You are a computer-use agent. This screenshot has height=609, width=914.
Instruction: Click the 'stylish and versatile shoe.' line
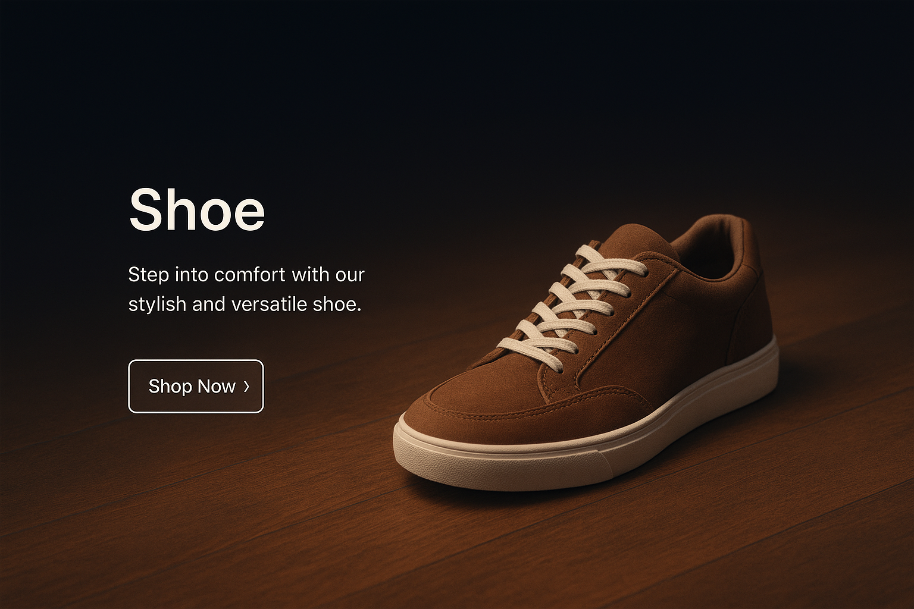pos(245,304)
